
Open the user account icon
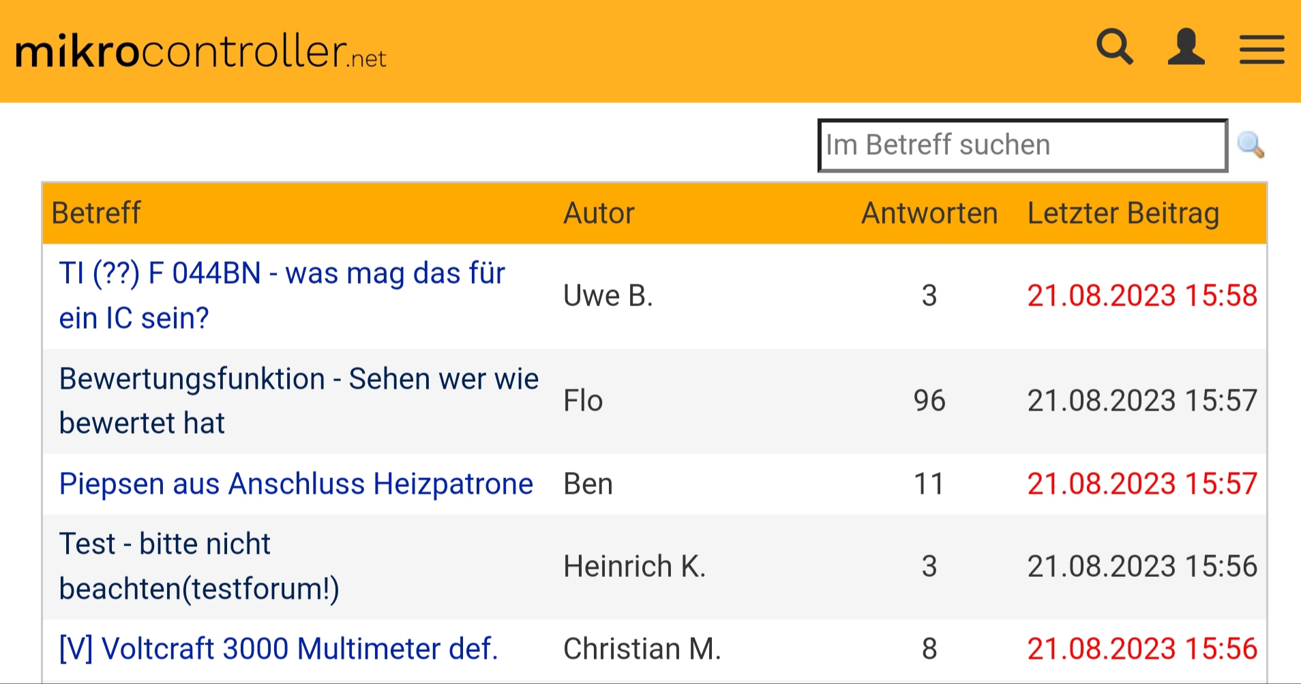1186,46
